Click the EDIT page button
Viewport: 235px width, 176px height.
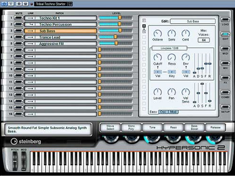[x=225, y=34]
